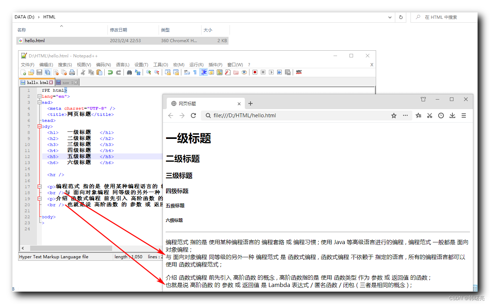Viewport: 490px width, 304px height.
Task: Click browser back arrow
Action: coord(171,116)
